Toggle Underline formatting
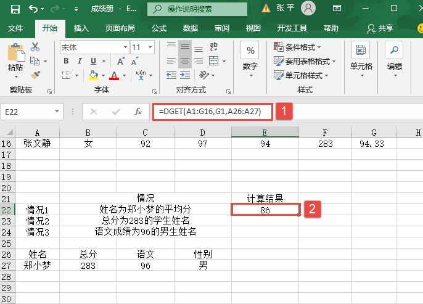The height and width of the screenshot is (304, 423). (x=92, y=61)
